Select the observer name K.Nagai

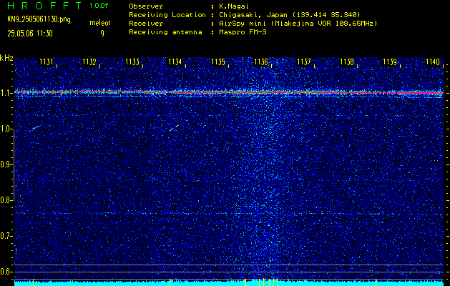pyautogui.click(x=234, y=6)
